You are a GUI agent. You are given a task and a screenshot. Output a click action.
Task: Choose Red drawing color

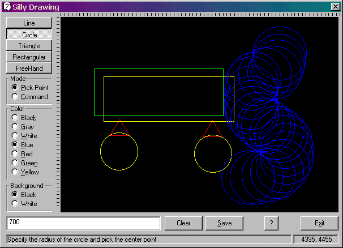click(15, 154)
